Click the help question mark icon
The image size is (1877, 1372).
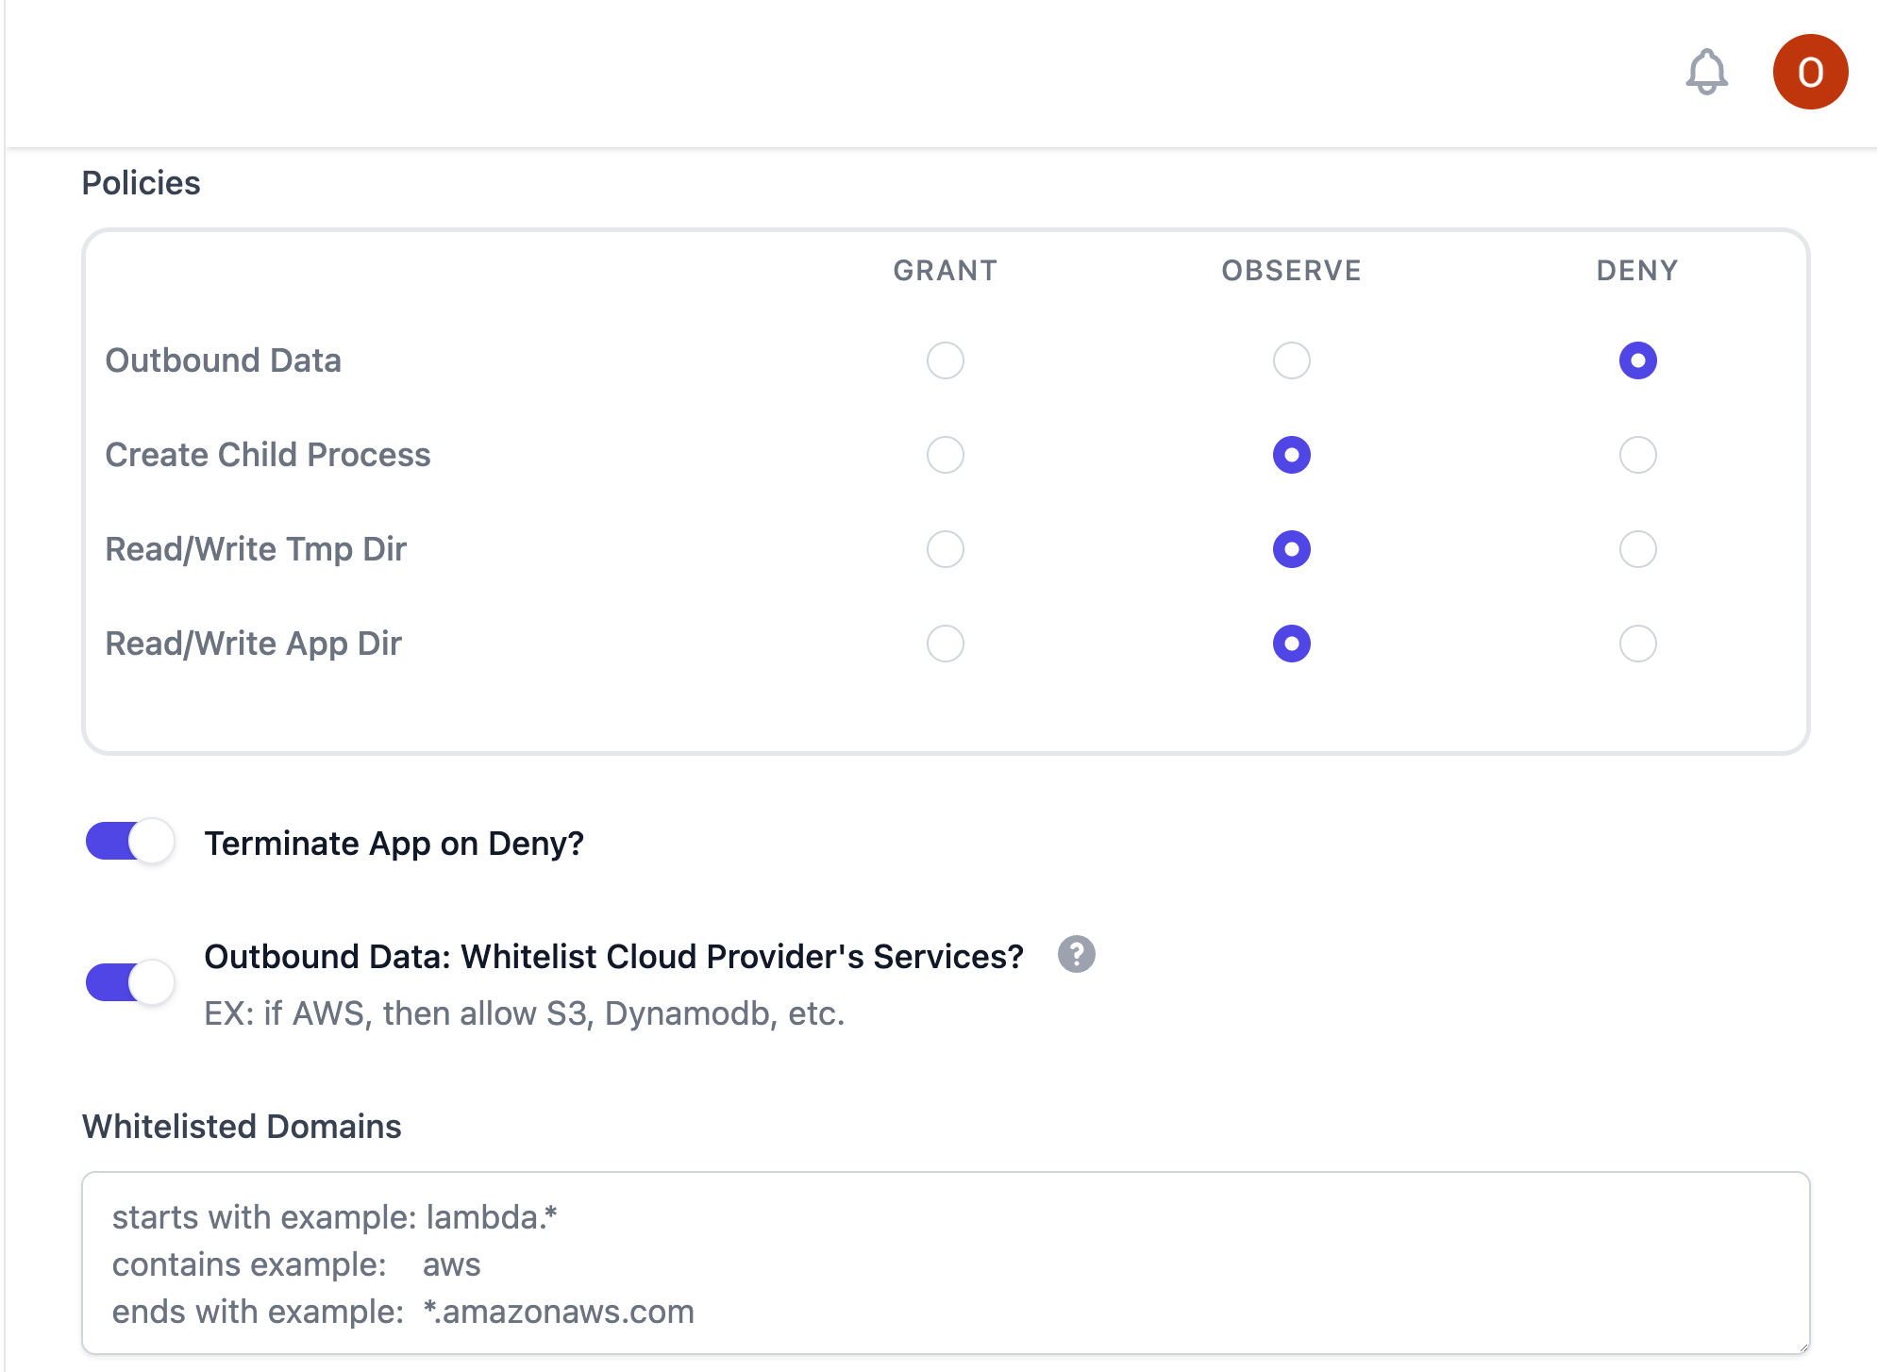click(x=1076, y=954)
